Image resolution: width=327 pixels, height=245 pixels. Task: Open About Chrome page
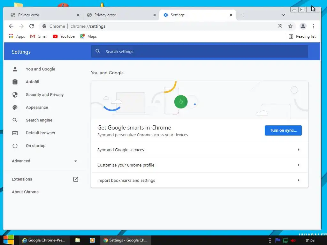pos(25,192)
